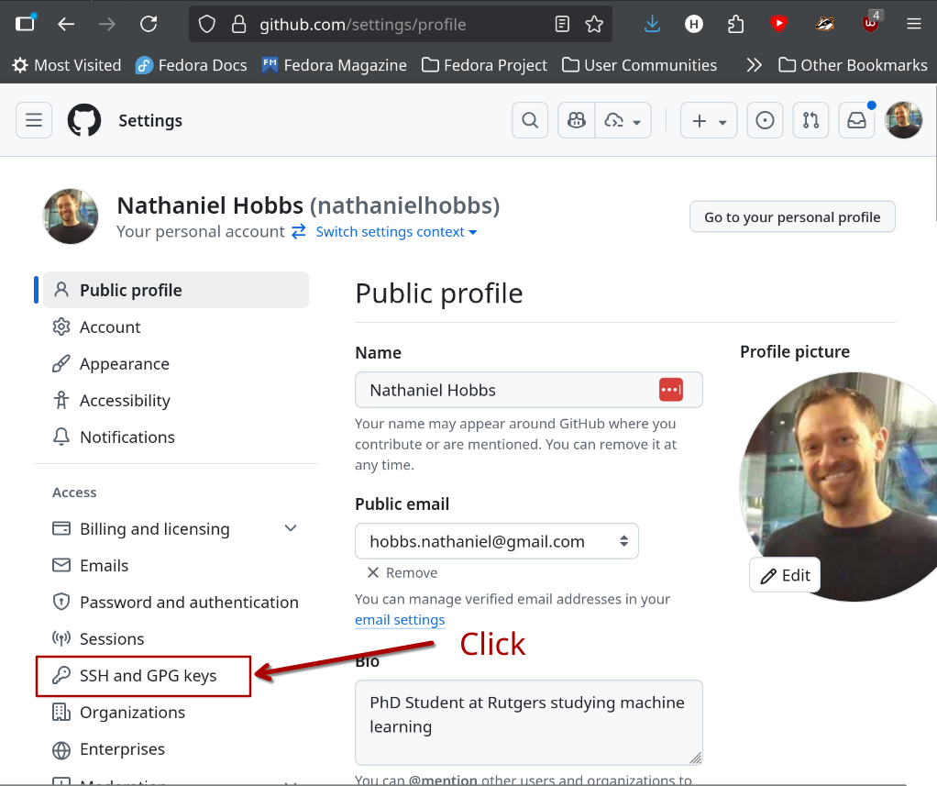Open the create new plus dropdown
The width and height of the screenshot is (937, 786).
tap(708, 120)
